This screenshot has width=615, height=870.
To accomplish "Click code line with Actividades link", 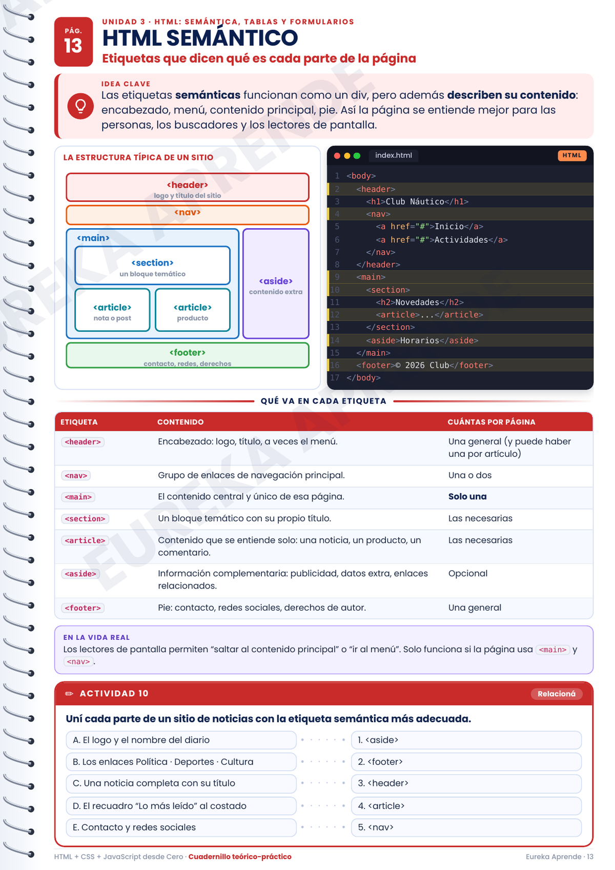I will pos(442,239).
